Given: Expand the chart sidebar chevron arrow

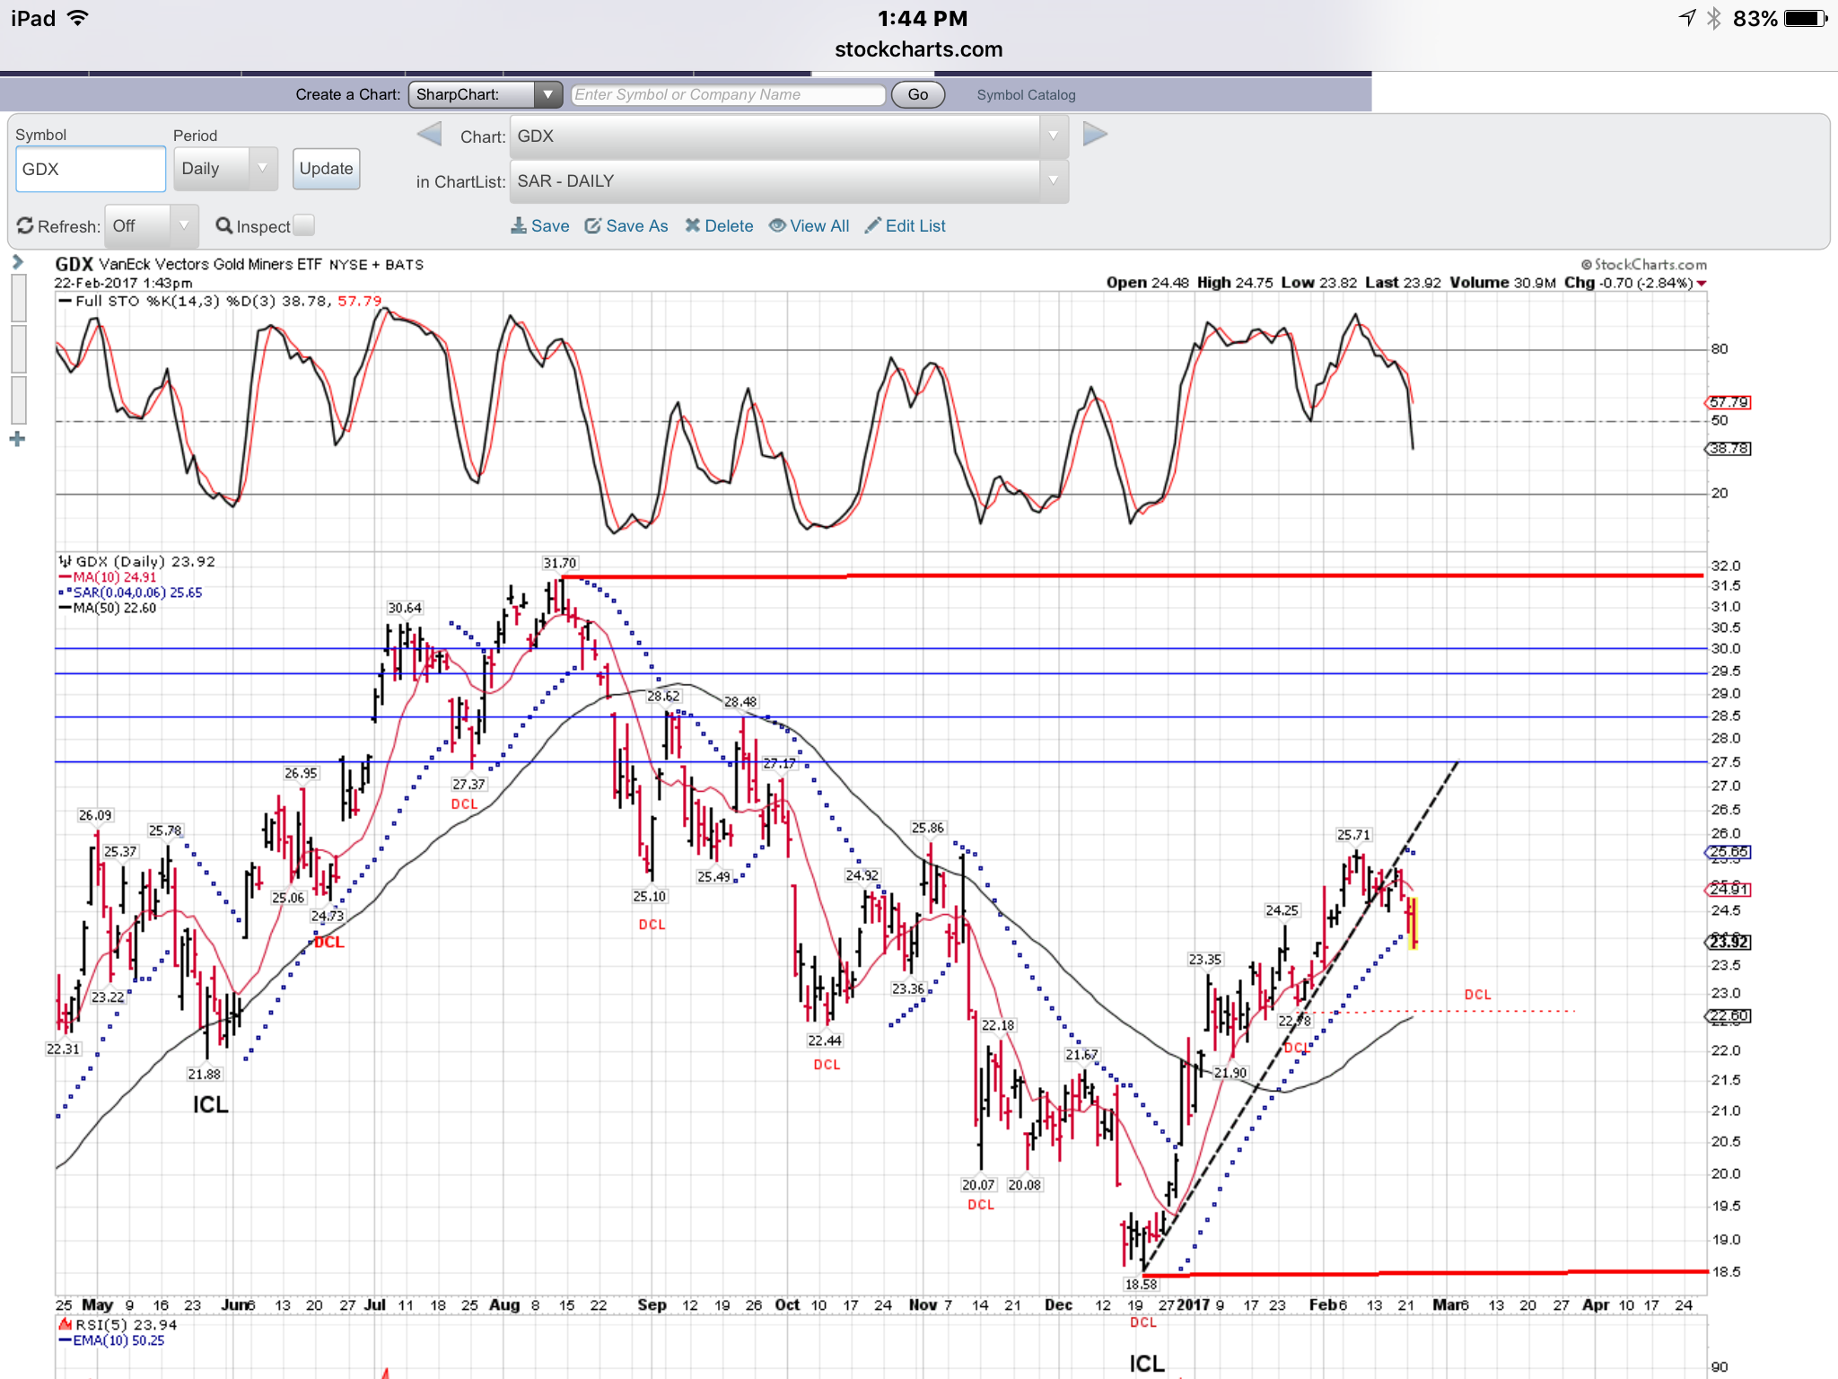Looking at the screenshot, I should 17,262.
